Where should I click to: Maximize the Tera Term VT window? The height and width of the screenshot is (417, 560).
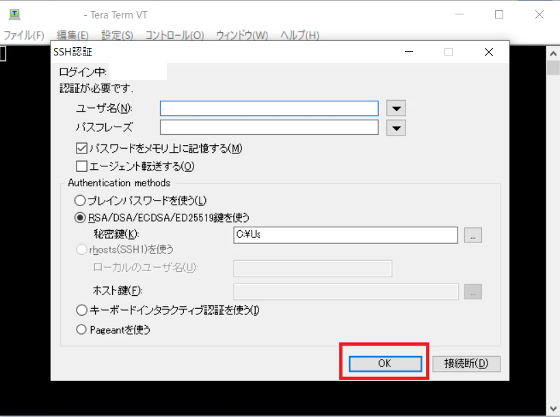(x=499, y=14)
